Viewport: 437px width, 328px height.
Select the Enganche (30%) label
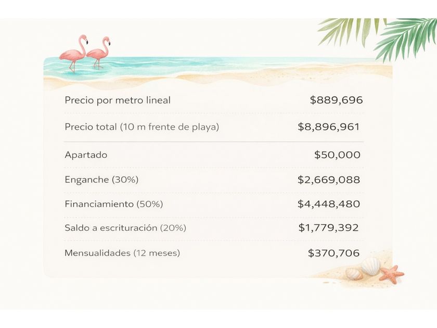(x=101, y=180)
